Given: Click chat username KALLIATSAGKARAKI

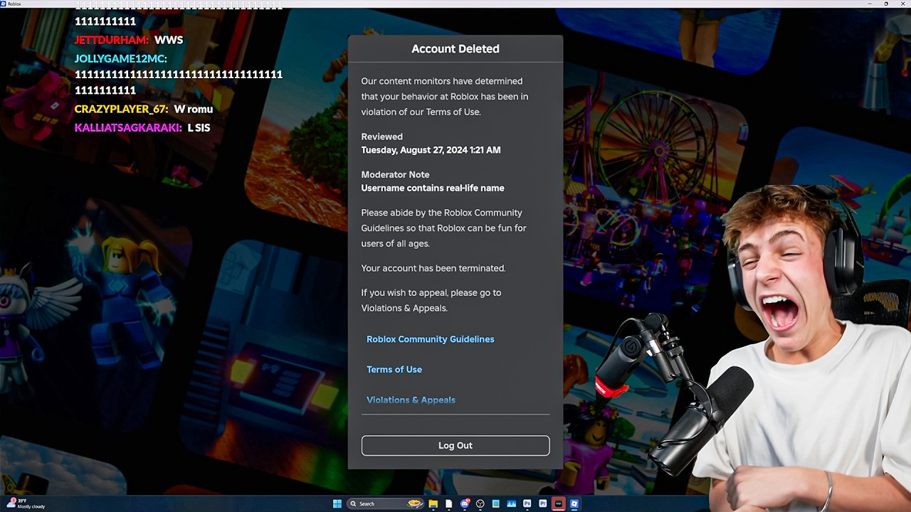Looking at the screenshot, I should tap(128, 128).
